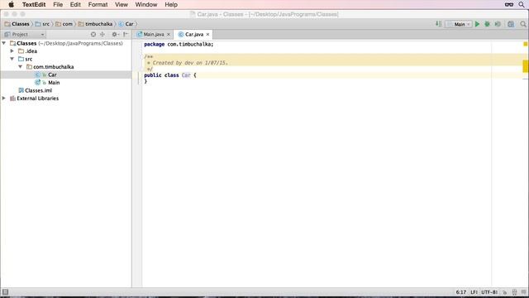Screen dimensions: 529x298
Task: Start debugging with the bug icon
Action: pos(487,24)
